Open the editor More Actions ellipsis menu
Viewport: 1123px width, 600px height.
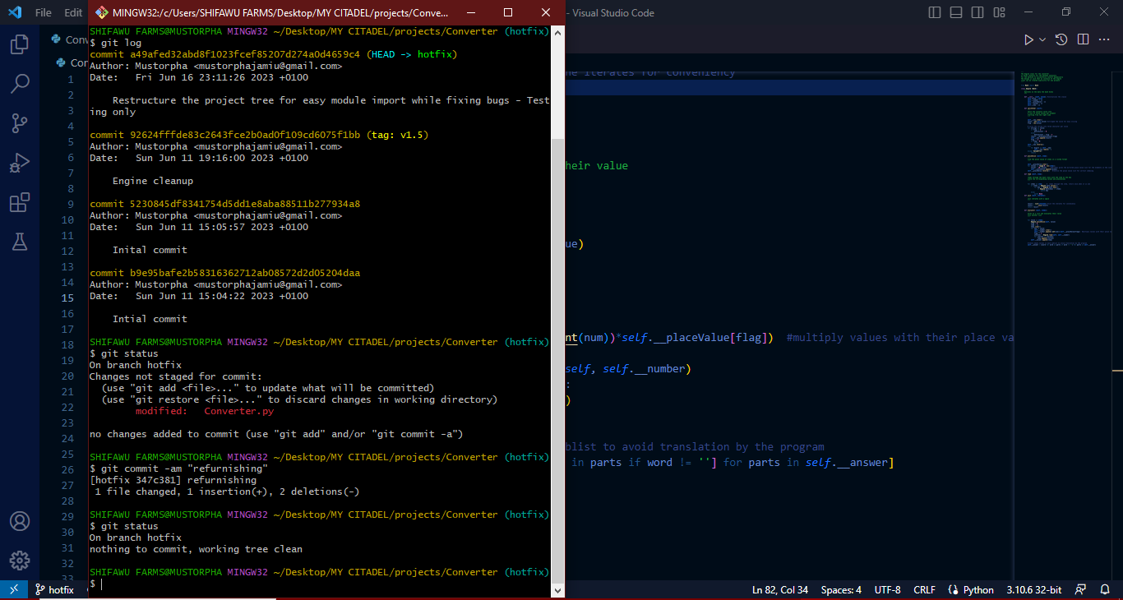(x=1104, y=39)
